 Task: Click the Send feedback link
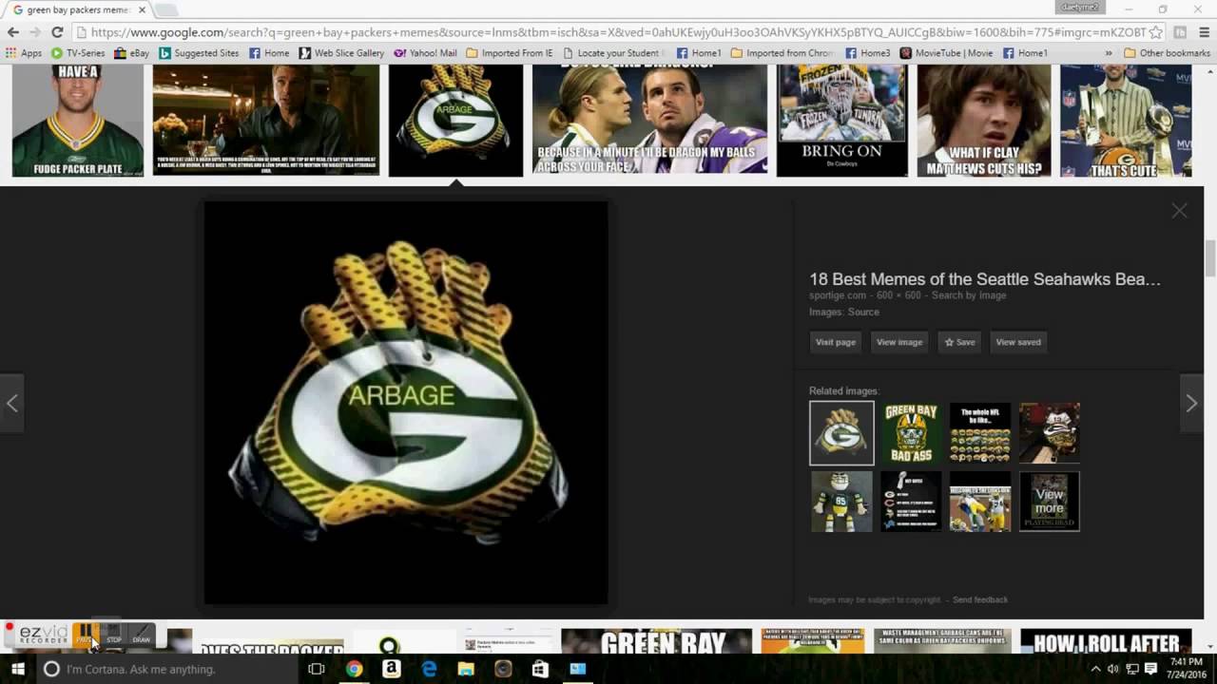[x=980, y=599]
